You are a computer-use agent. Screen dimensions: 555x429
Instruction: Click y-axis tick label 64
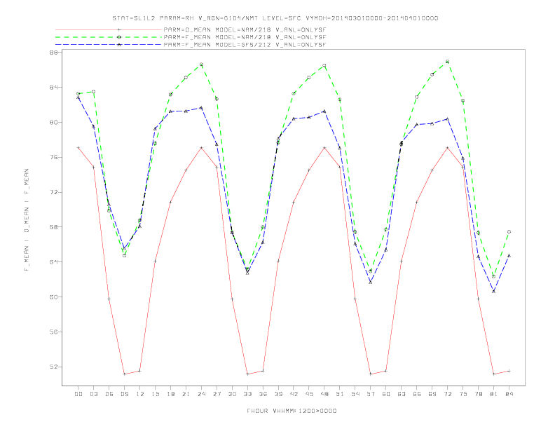(x=55, y=262)
